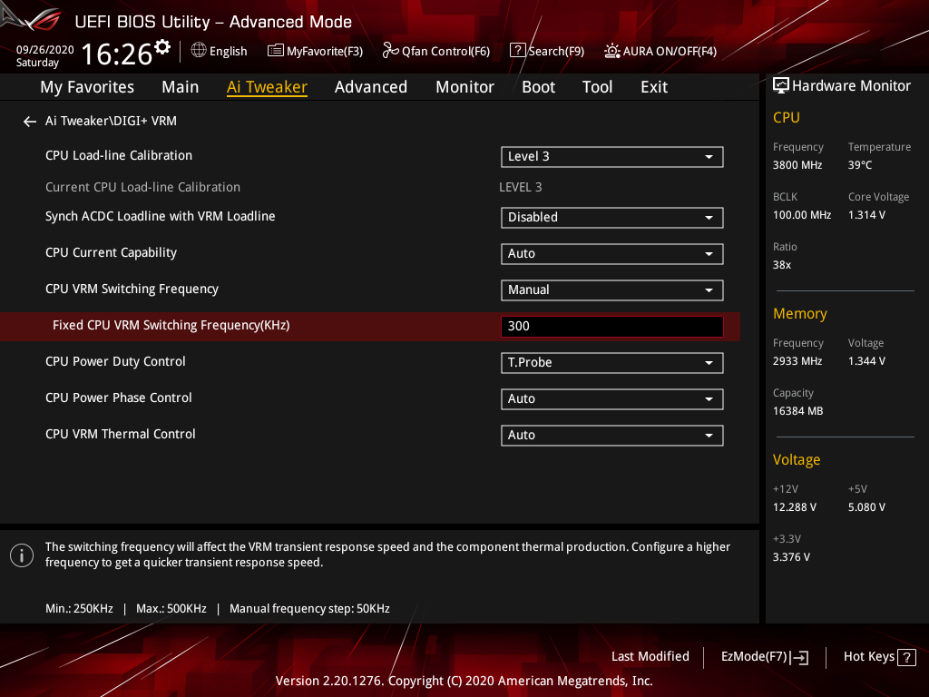Click Last Modified button
Screen dimensions: 929x697
click(x=650, y=657)
